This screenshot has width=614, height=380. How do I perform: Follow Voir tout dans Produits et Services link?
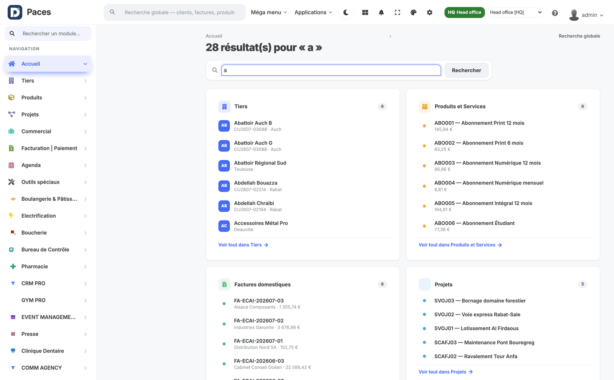tap(460, 245)
